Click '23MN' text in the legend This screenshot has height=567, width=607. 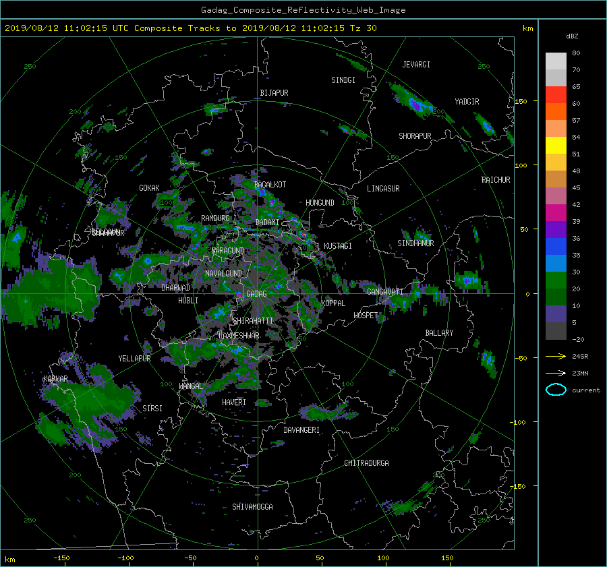(x=580, y=374)
